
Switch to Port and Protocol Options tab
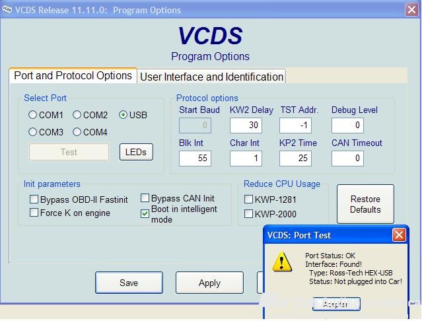pos(73,75)
